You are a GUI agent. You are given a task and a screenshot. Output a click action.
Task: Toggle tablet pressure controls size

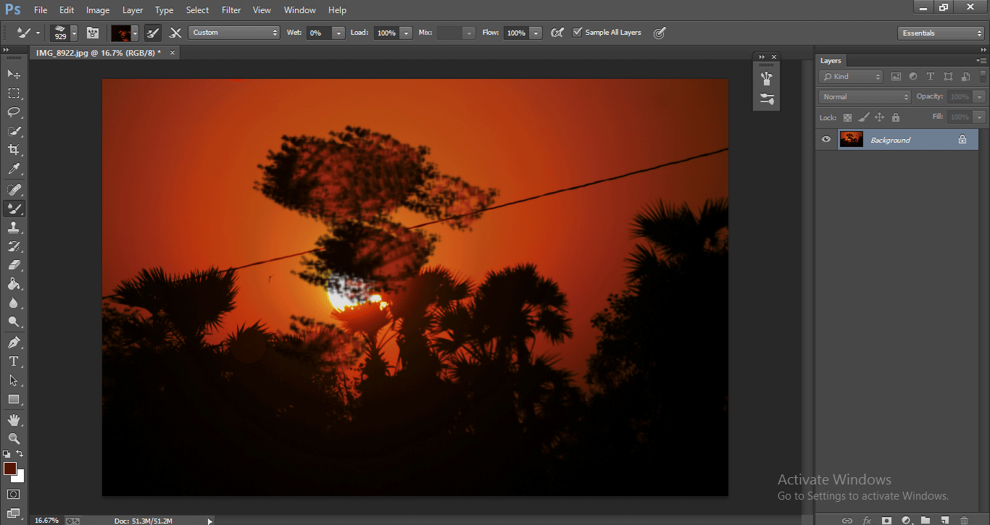tap(659, 33)
